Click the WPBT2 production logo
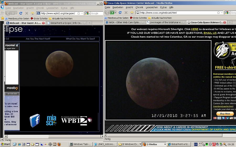Viewport: 236px width, 147px height. coord(77,120)
